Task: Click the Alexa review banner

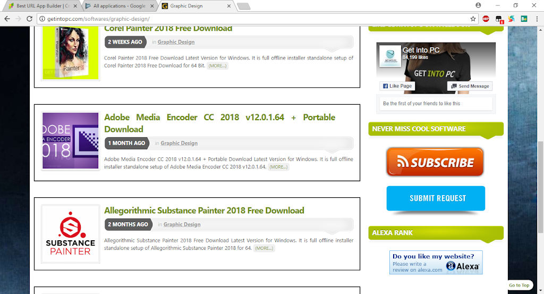Action: (x=436, y=263)
